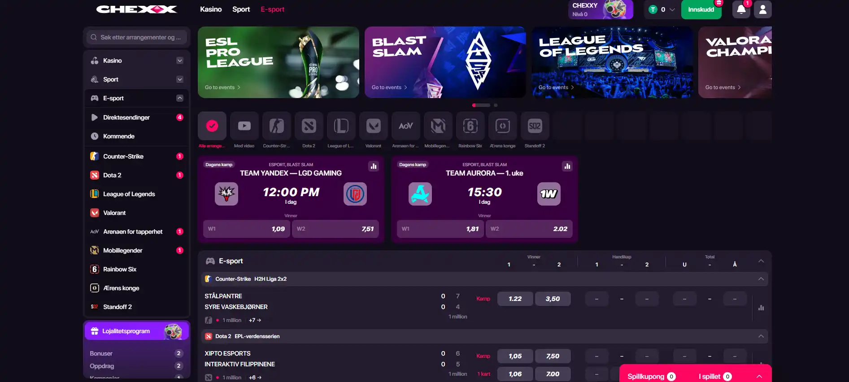Bet W2 at 2.02 in Team Aurora match
Viewport: 849px width, 382px height.
[529, 229]
